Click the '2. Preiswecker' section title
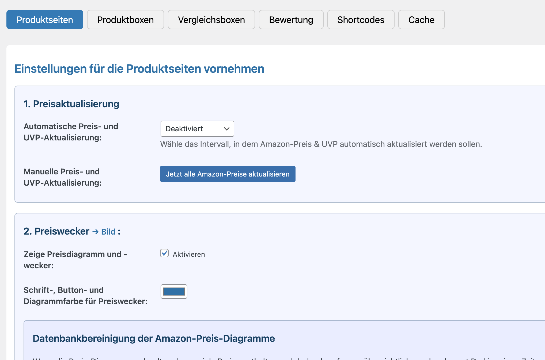The height and width of the screenshot is (360, 545). 56,231
